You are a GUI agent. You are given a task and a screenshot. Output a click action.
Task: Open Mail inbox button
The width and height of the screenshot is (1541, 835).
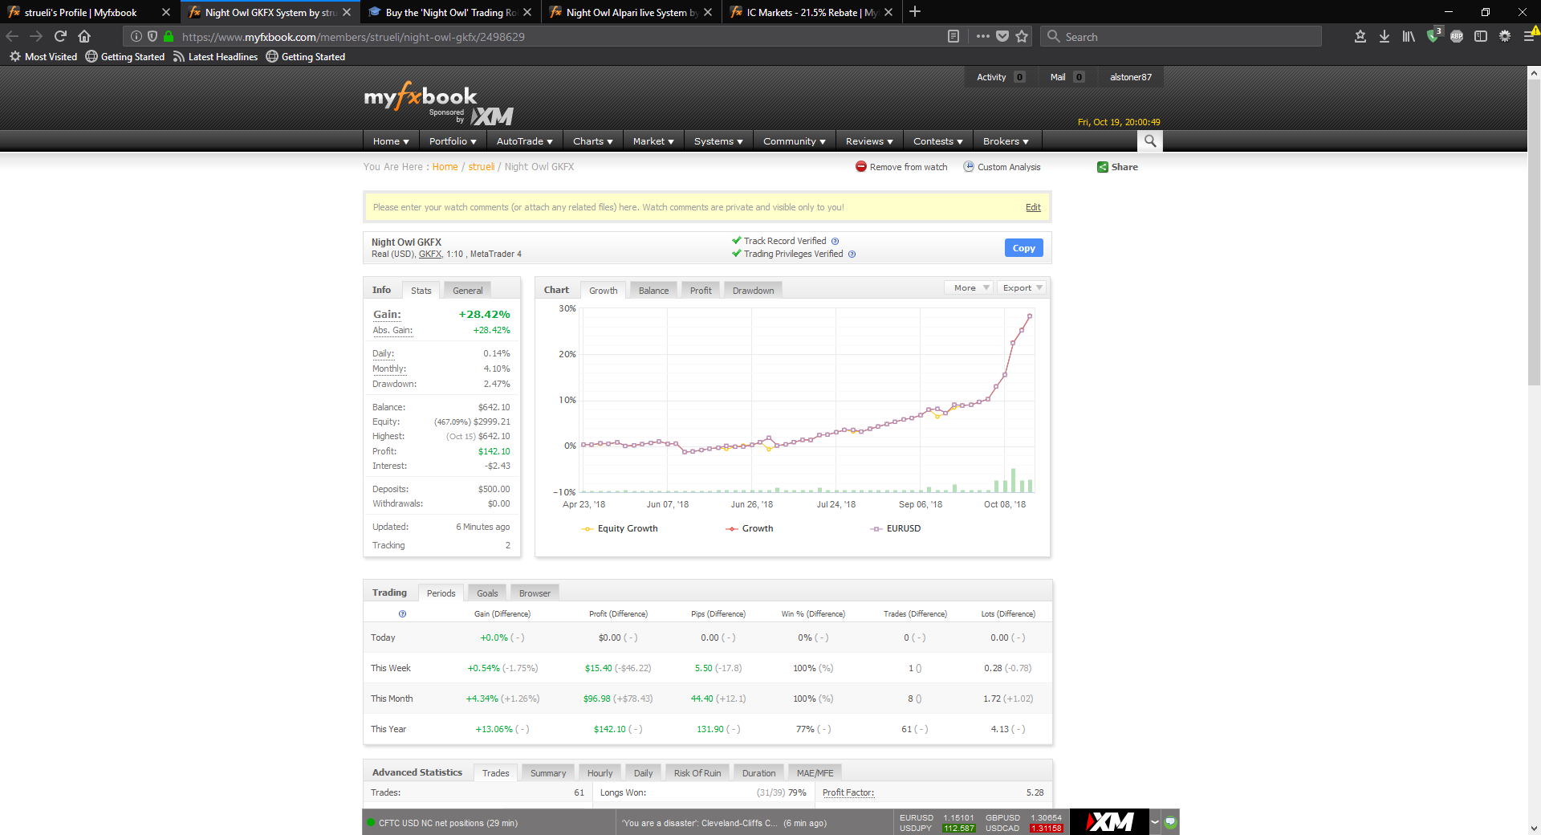[x=1067, y=77]
